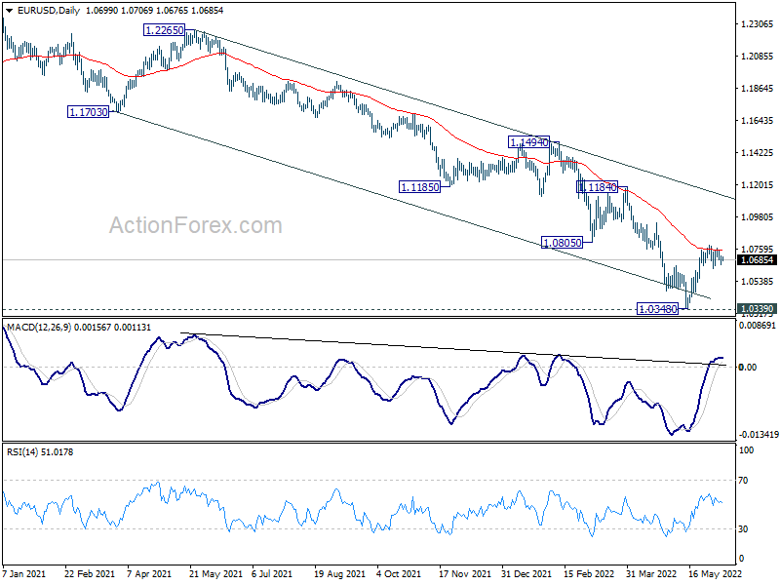This screenshot has height=585, width=780.
Task: Select the EURUSD,Daily chart title text
Action: point(48,11)
